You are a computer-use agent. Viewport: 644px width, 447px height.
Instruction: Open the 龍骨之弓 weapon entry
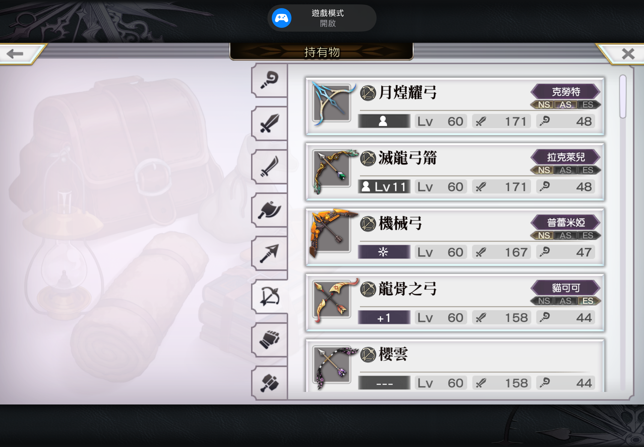point(455,303)
